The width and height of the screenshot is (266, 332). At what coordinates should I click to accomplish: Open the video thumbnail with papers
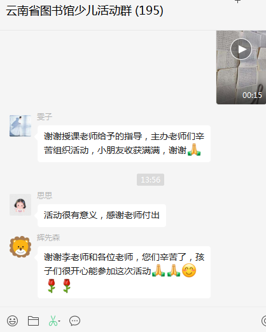241,67
